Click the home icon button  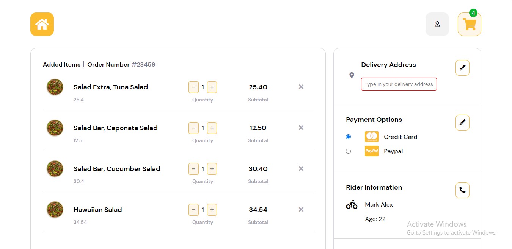42,24
